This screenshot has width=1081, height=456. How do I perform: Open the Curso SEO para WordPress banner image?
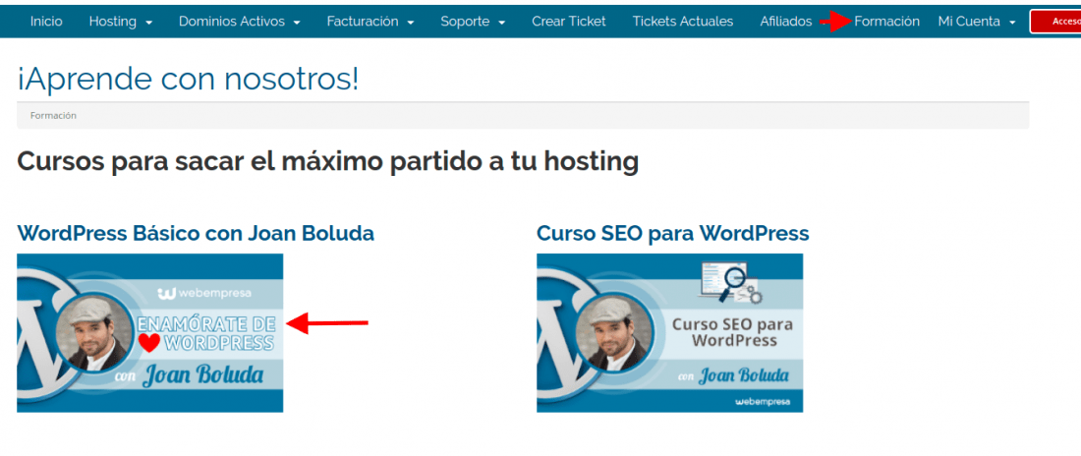click(669, 333)
